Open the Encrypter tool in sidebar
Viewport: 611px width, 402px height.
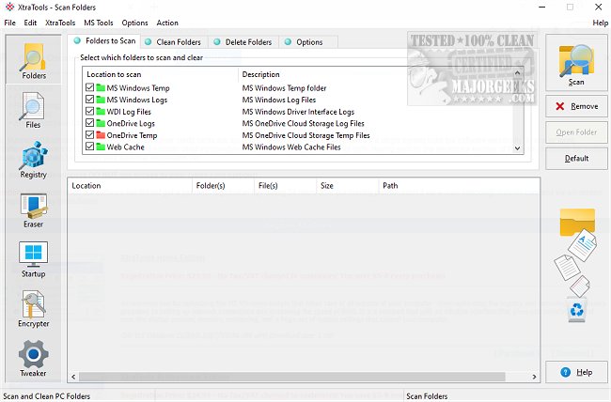click(x=34, y=309)
